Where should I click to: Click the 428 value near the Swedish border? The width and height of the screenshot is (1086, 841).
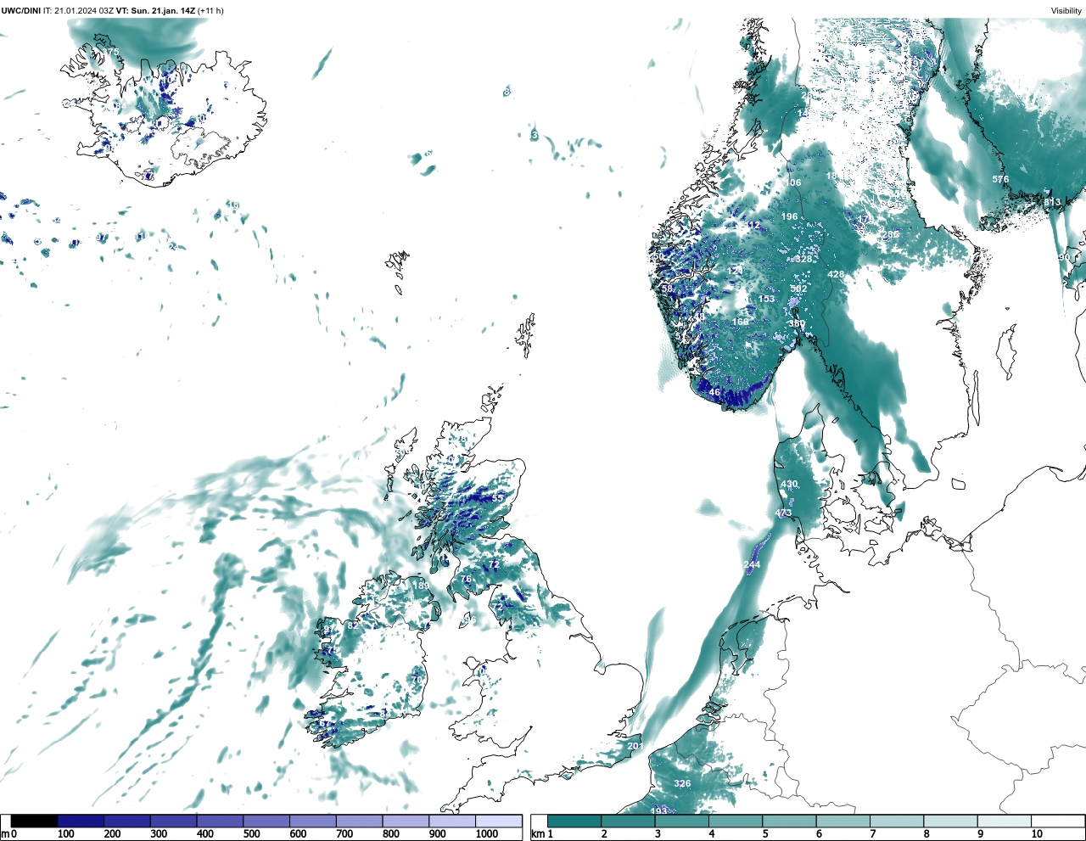click(836, 274)
